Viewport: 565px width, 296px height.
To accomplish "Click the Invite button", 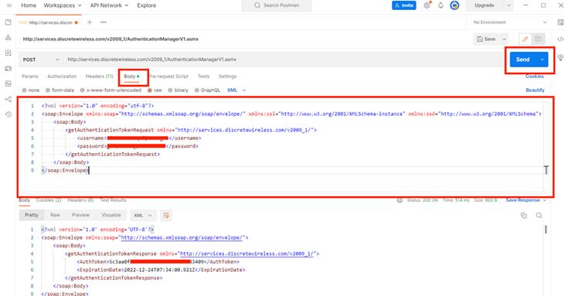I will [x=404, y=5].
